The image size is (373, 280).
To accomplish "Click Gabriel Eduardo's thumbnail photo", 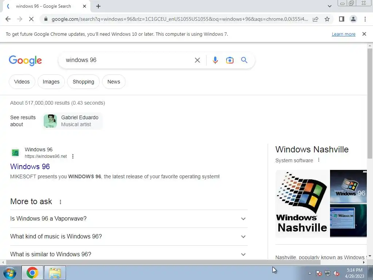I will point(50,121).
